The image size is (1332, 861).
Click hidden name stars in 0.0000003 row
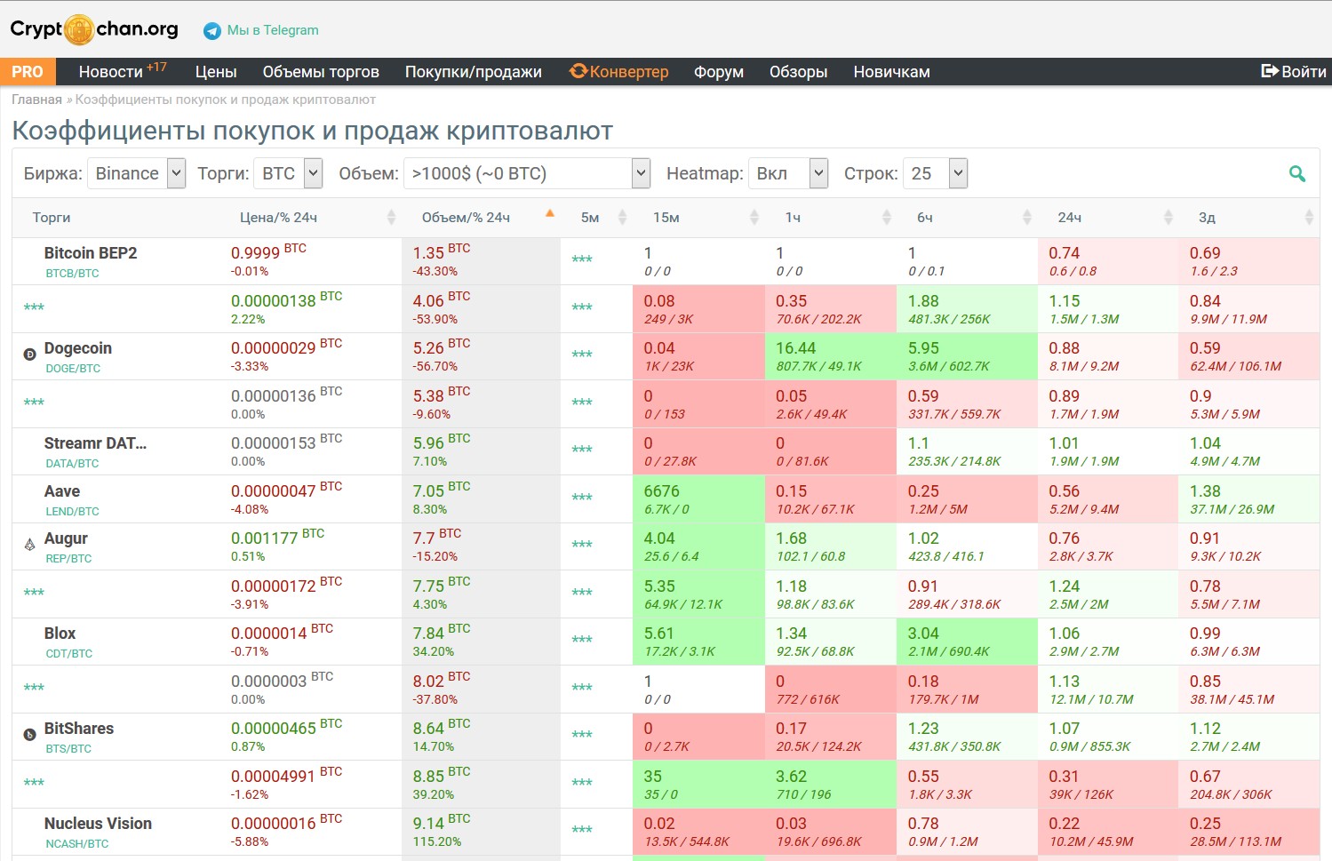point(34,688)
